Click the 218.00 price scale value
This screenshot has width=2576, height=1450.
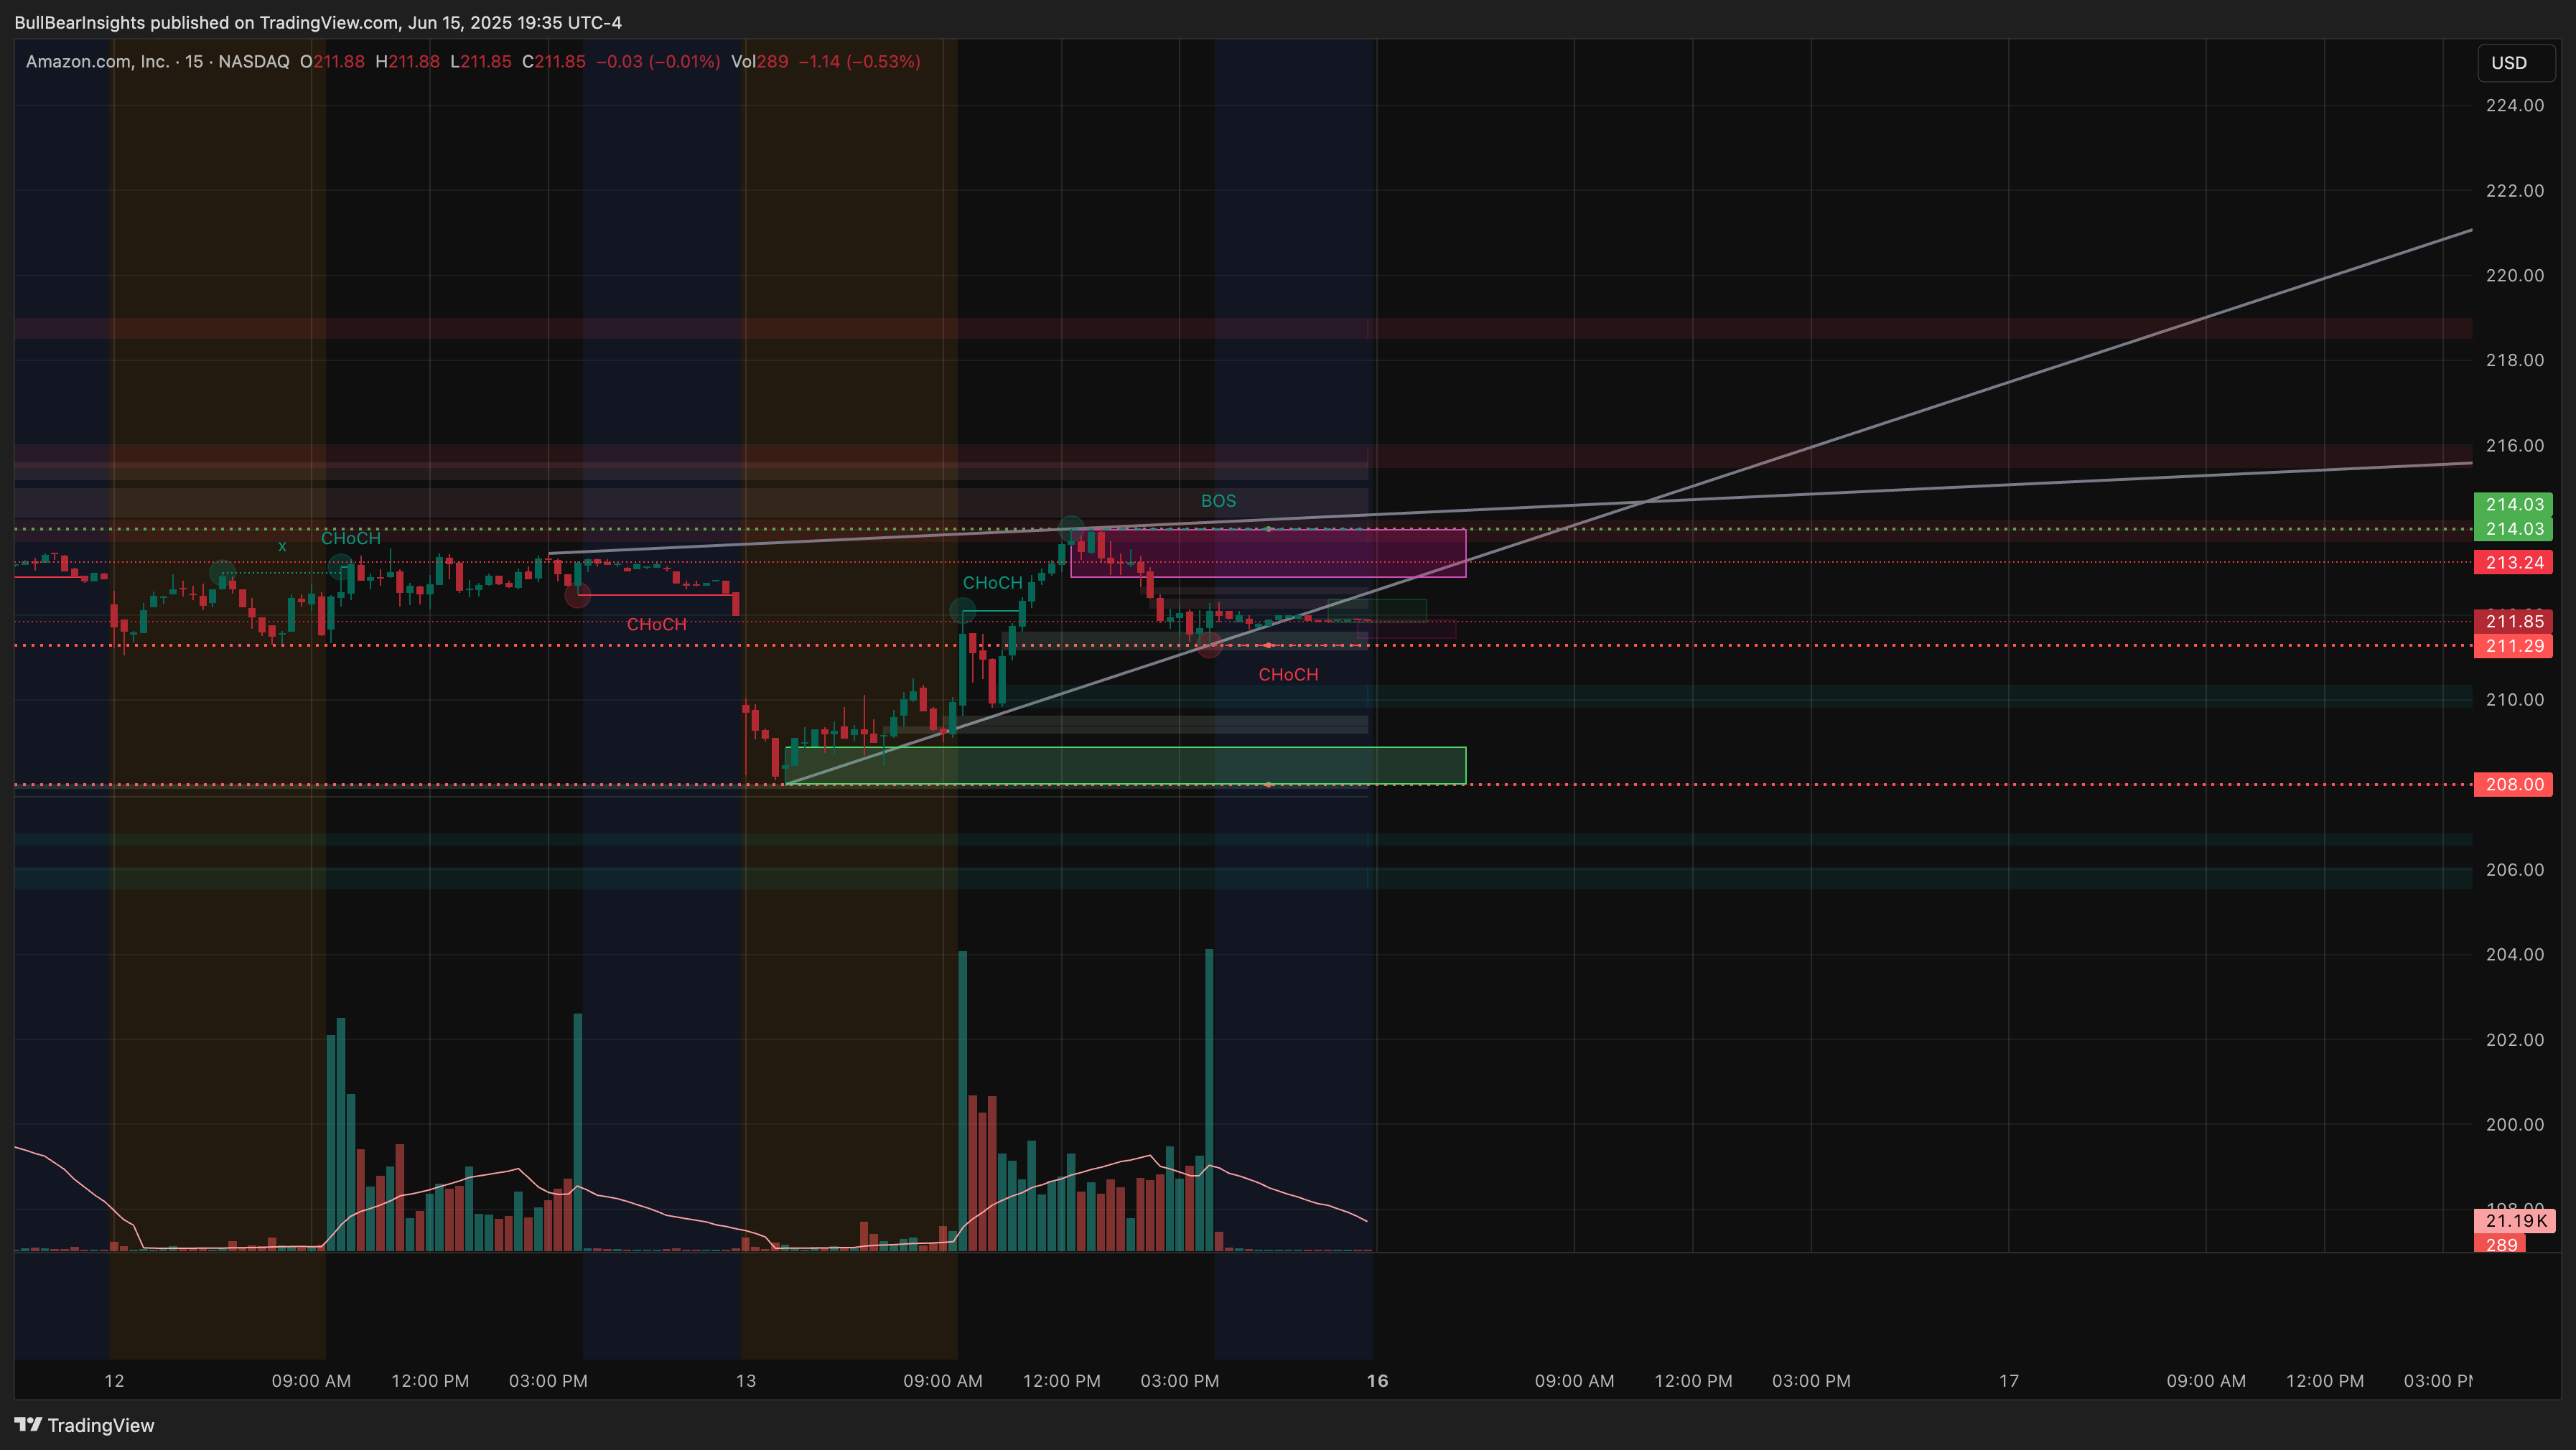point(2515,360)
